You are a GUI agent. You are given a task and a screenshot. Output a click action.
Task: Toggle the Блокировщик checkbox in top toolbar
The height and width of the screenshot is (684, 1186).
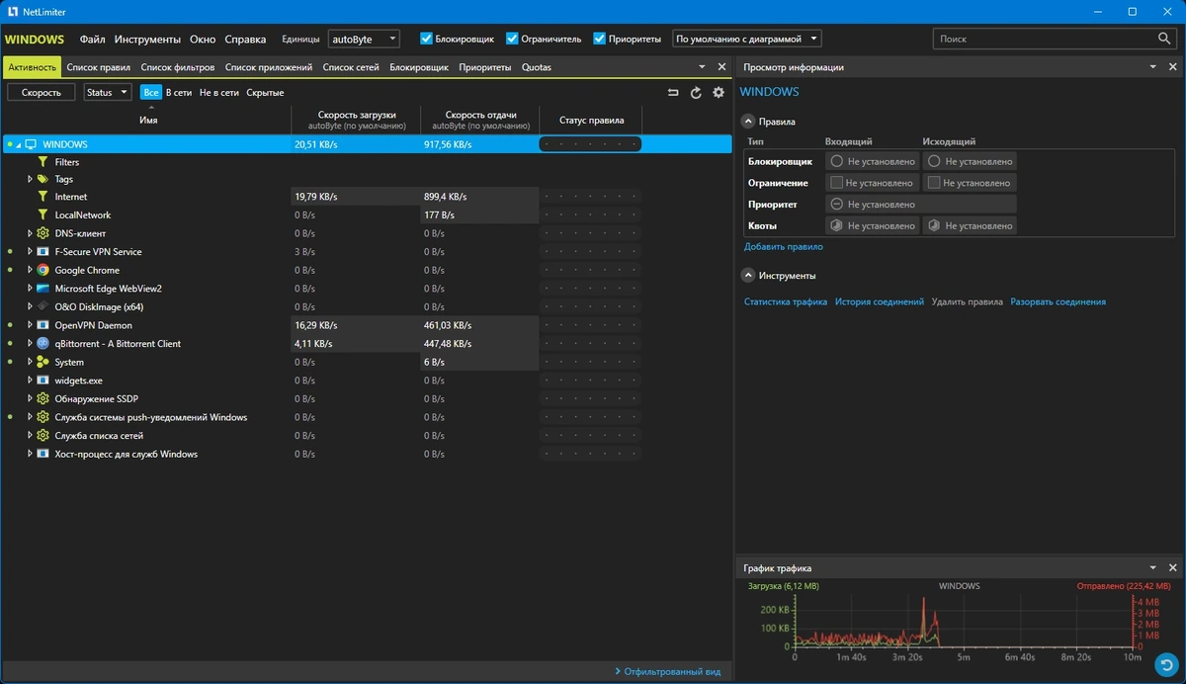[x=427, y=40]
